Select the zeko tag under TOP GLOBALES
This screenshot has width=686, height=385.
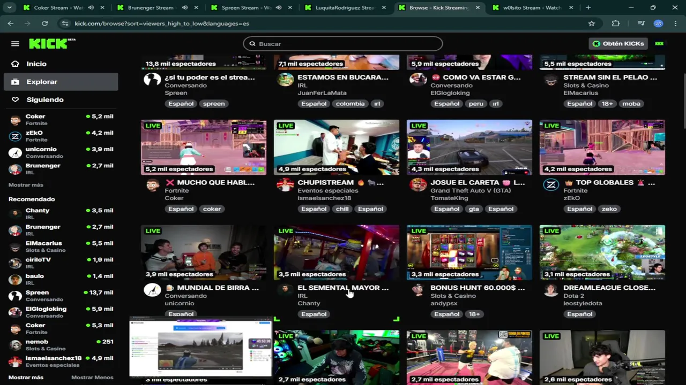tap(609, 209)
